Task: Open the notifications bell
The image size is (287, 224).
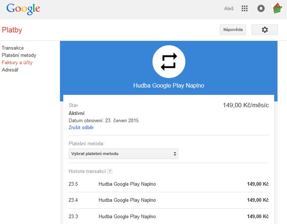Action: click(x=261, y=8)
